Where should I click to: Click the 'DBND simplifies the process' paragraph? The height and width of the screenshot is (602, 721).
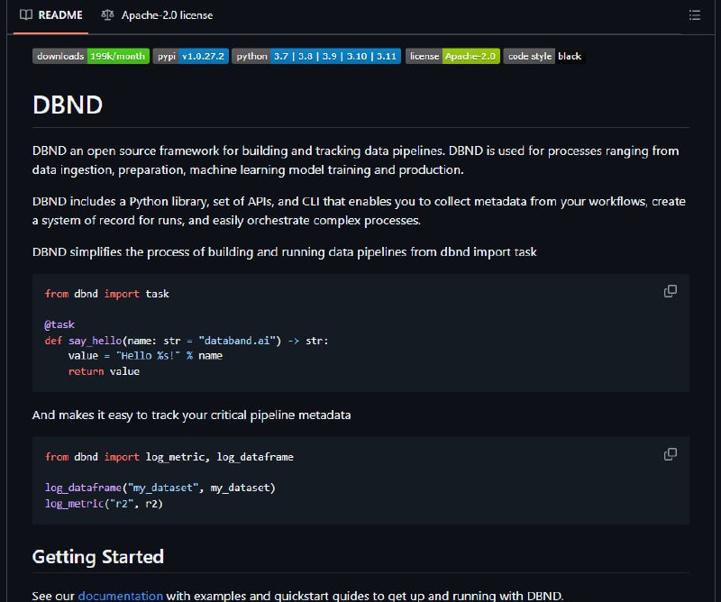tap(284, 252)
